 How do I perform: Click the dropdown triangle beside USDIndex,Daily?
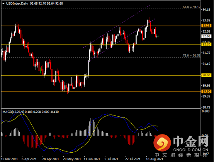click(3, 3)
